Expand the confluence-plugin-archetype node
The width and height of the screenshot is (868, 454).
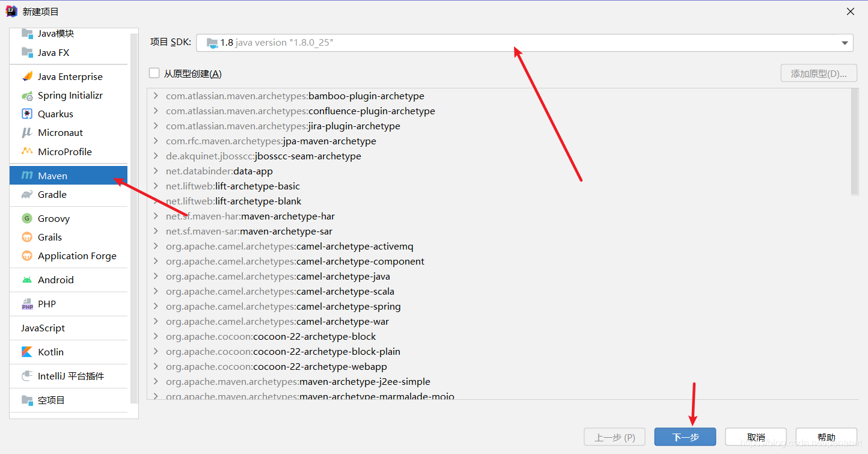[x=156, y=111]
